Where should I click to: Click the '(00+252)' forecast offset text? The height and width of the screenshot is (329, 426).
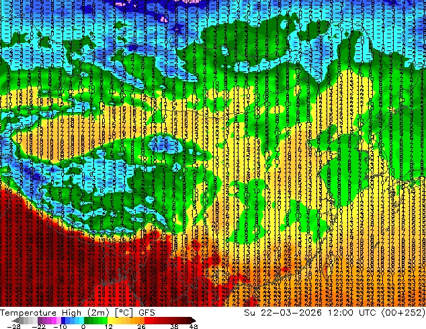(403, 313)
